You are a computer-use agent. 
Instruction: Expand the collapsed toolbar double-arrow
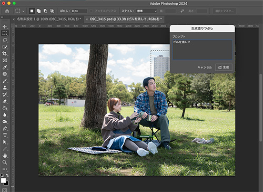coord(2,17)
